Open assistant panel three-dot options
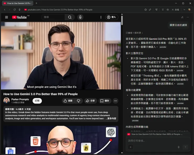Screen dimensions: 194x155 [x=188, y=17]
